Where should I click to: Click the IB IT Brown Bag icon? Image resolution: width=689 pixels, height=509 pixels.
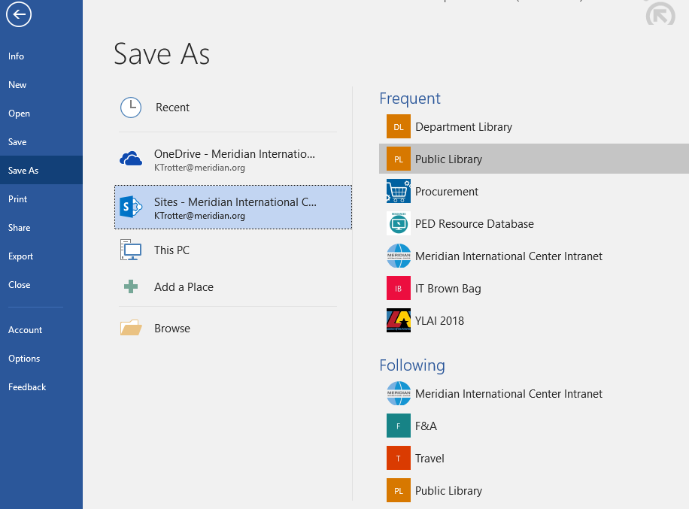pos(399,288)
